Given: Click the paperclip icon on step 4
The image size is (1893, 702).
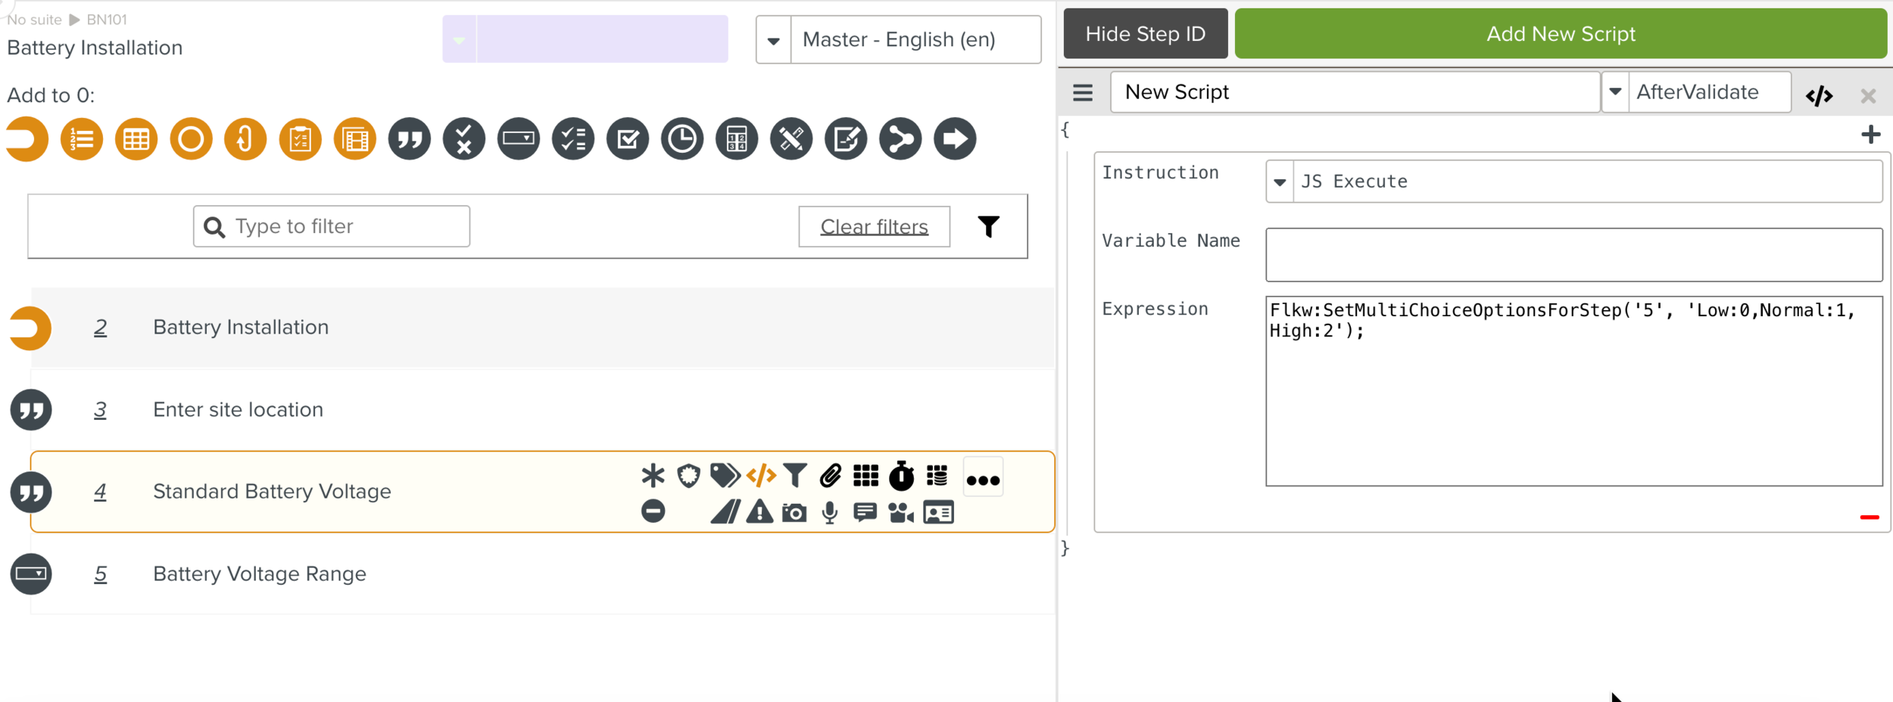Looking at the screenshot, I should (830, 476).
